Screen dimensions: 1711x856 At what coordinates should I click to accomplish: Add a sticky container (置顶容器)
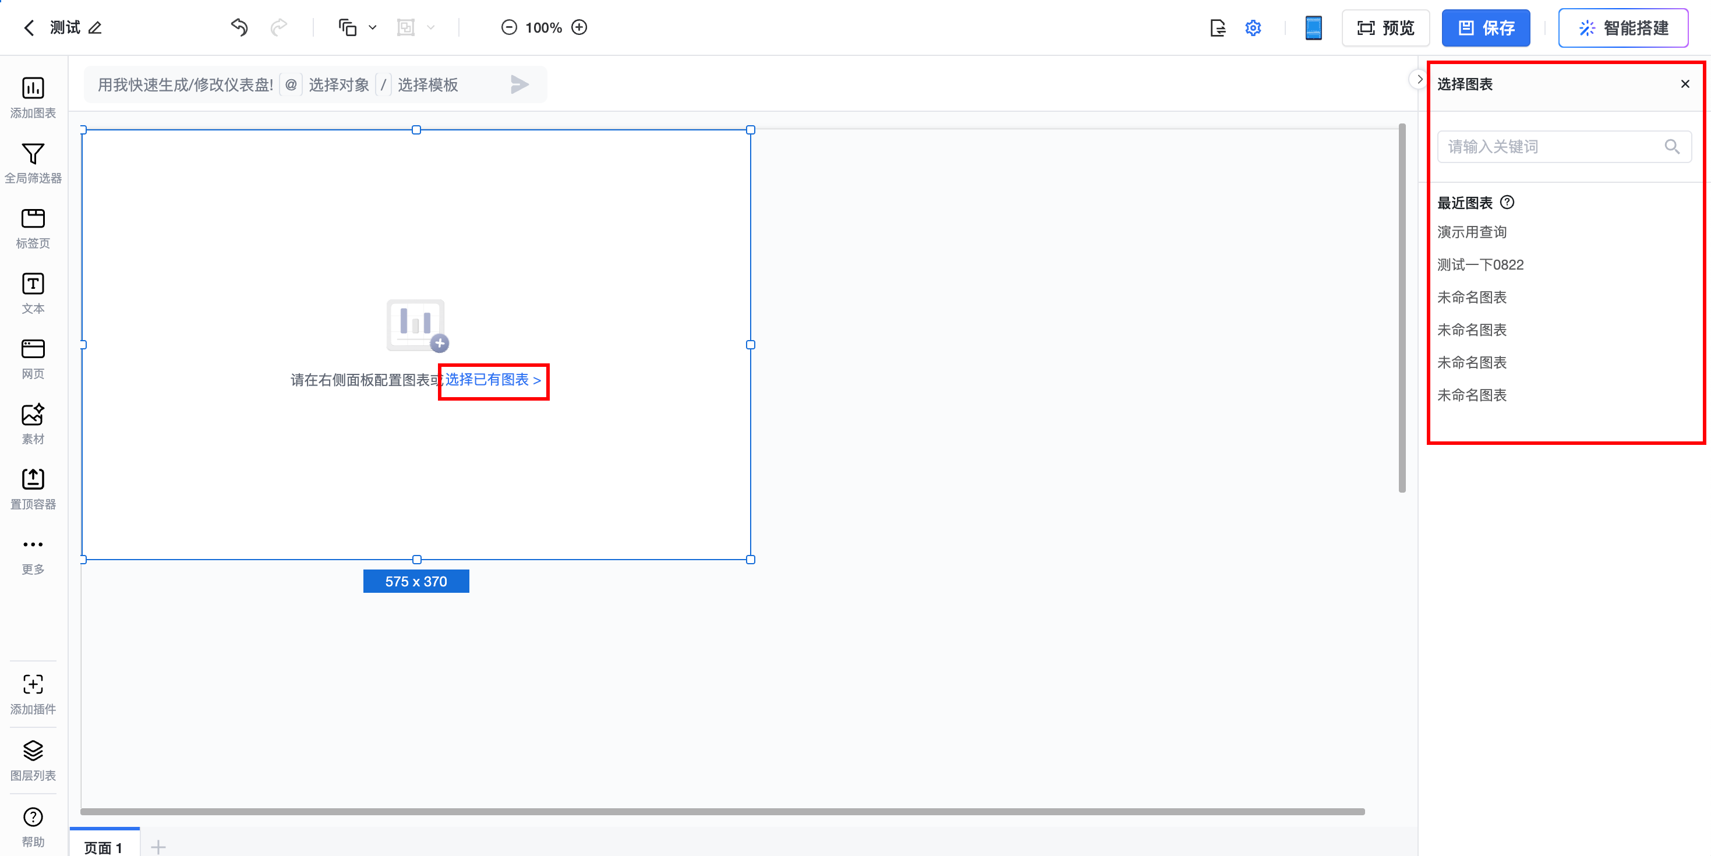click(33, 488)
